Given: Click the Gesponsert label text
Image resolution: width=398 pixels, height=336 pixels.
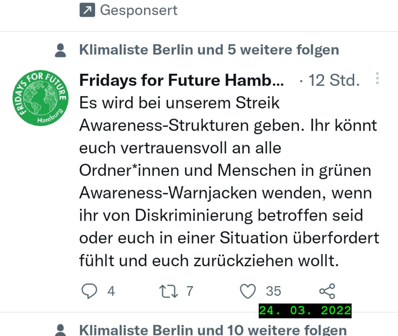Looking at the screenshot, I should pyautogui.click(x=139, y=10).
